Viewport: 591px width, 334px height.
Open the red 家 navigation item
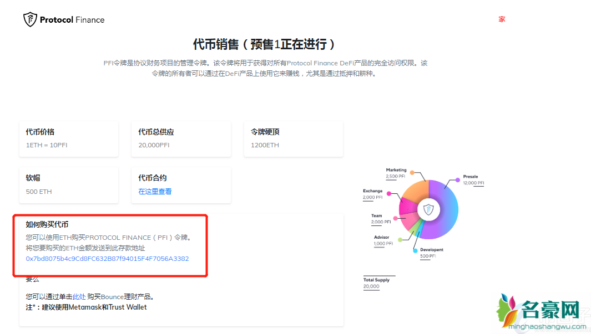[x=502, y=19]
